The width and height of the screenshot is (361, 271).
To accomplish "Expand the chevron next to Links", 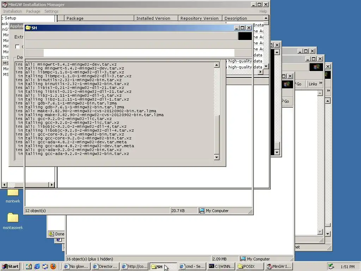I will point(321,83).
